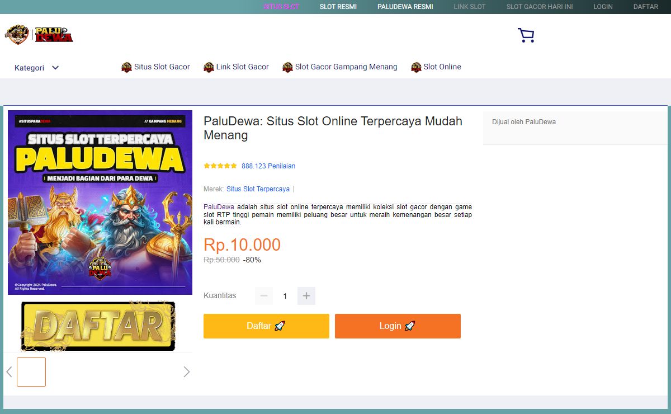Click the Link Slot Gacor link

pyautogui.click(x=243, y=67)
